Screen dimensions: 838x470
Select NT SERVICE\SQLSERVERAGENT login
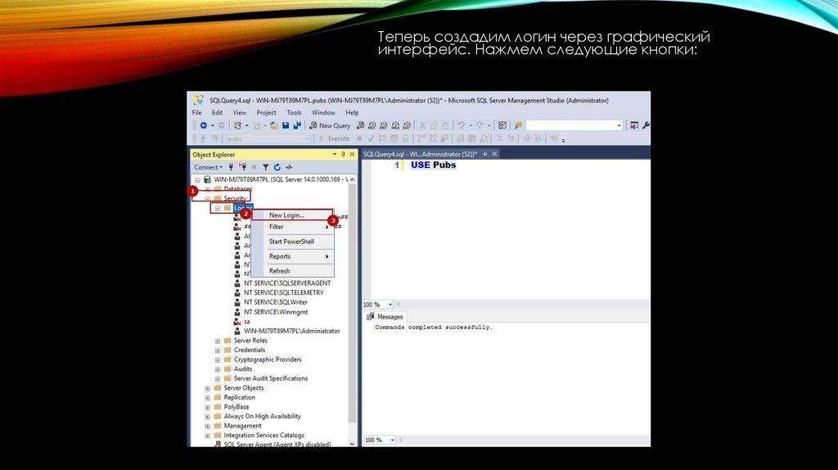287,283
